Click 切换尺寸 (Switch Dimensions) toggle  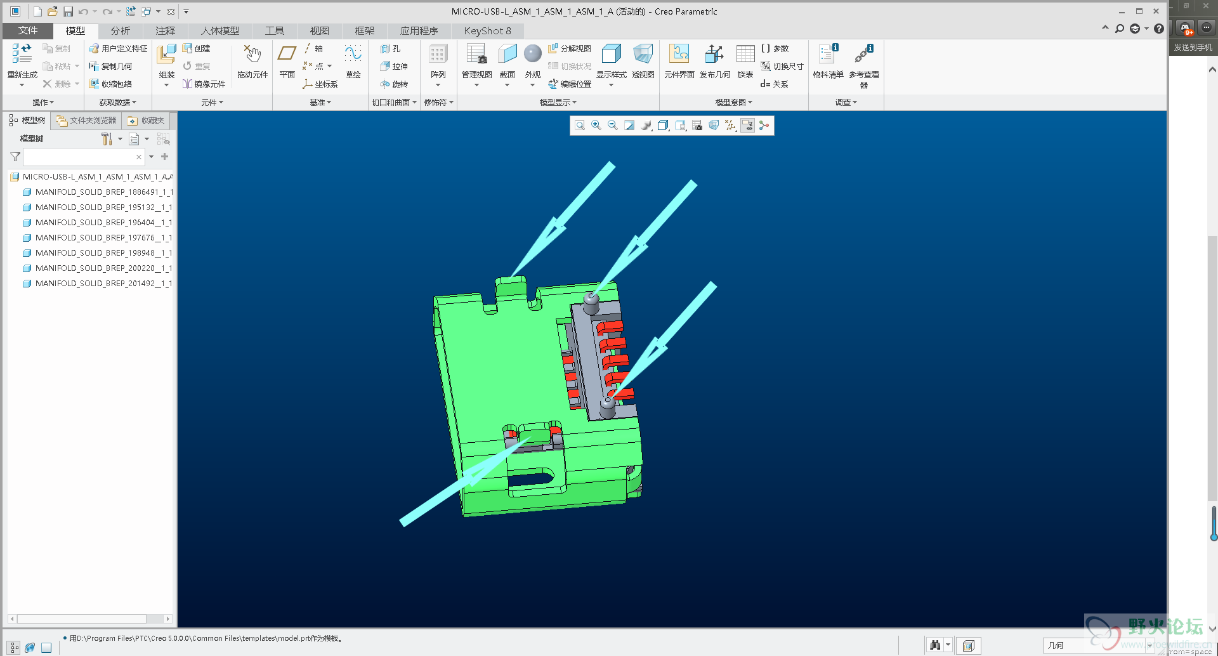click(x=782, y=66)
